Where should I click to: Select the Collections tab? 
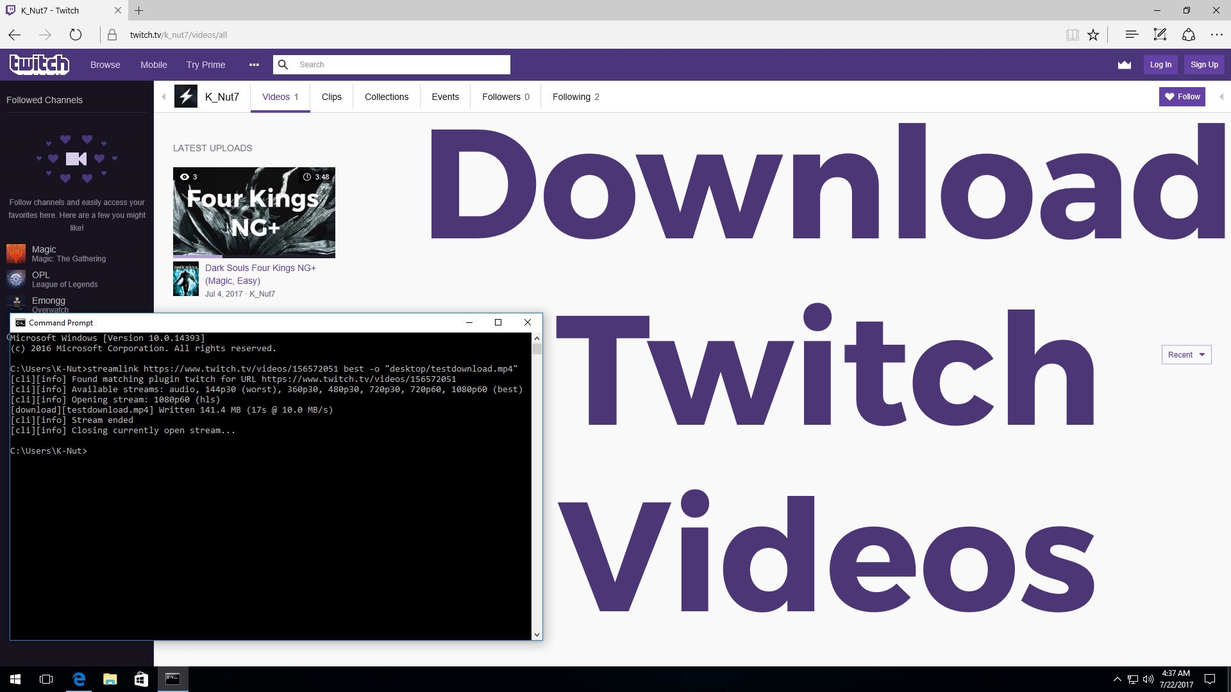point(387,97)
